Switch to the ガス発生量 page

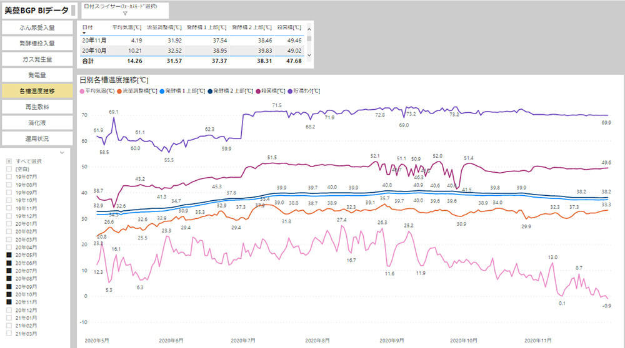(37, 59)
